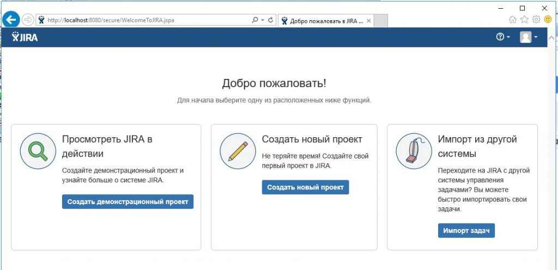Click the pencil illustration icon
This screenshot has width=558, height=270.
click(x=238, y=151)
